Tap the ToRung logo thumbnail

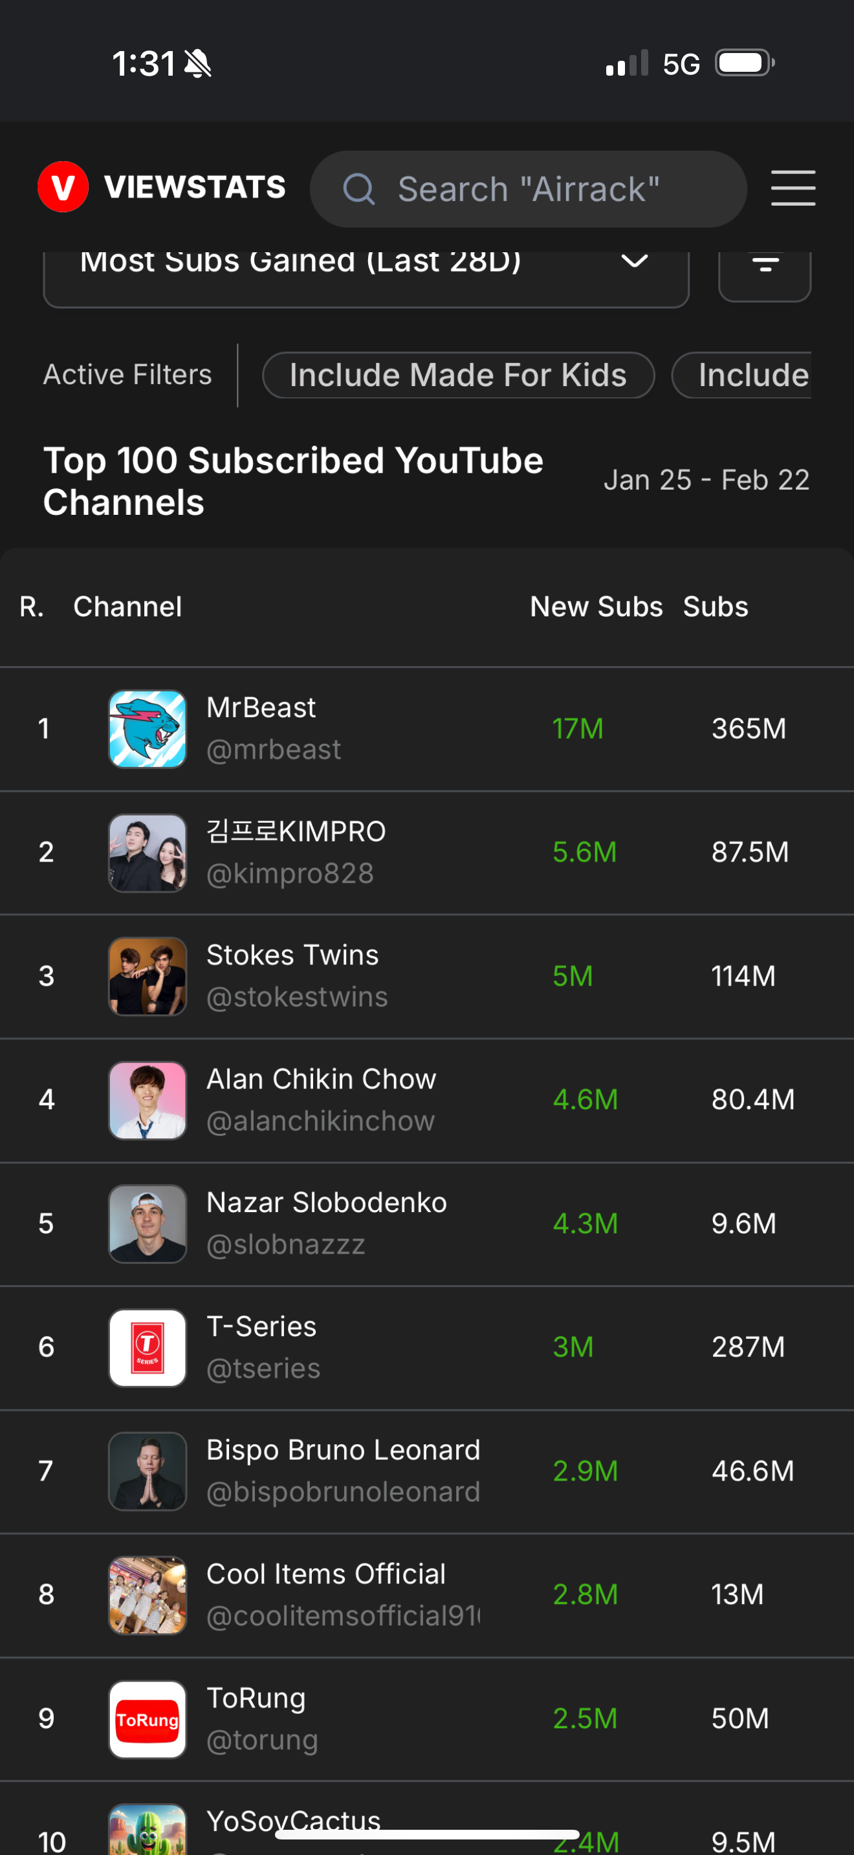click(x=148, y=1719)
